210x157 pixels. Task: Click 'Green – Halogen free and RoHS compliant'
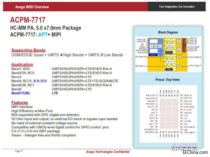[43, 135]
